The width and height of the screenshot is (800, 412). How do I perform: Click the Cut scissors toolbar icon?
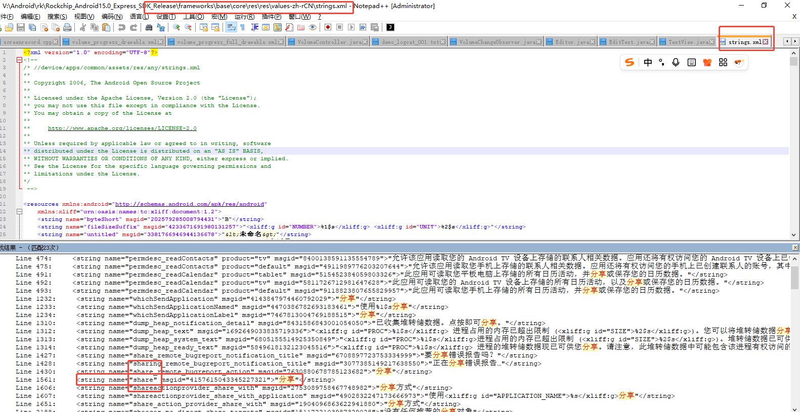point(82,27)
